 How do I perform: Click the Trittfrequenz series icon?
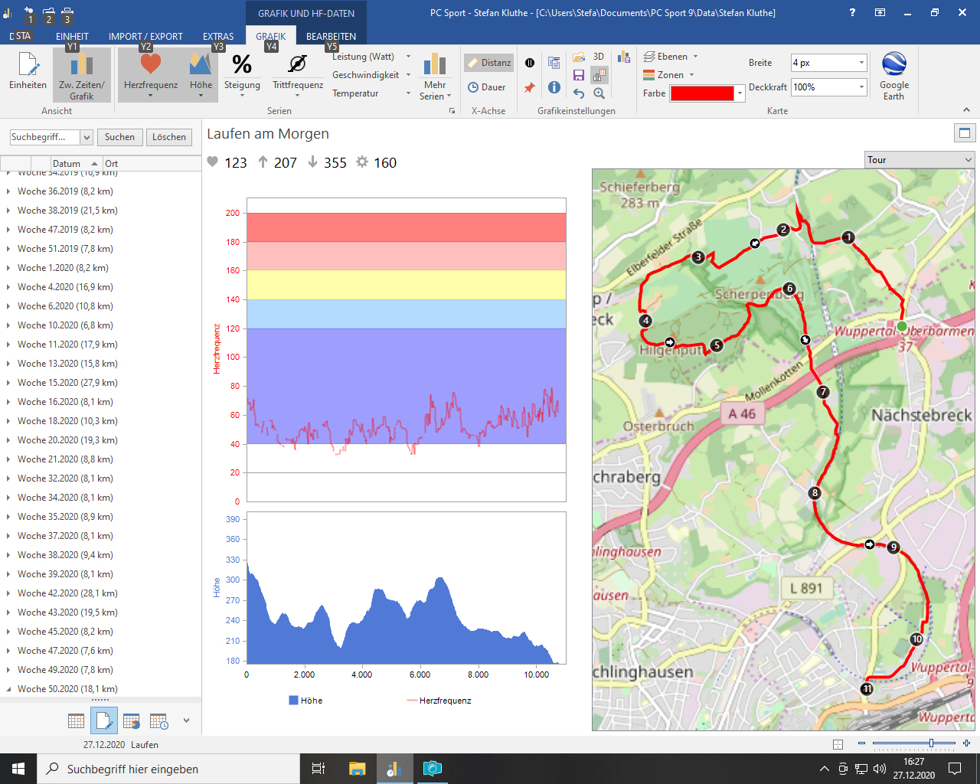pos(297,64)
